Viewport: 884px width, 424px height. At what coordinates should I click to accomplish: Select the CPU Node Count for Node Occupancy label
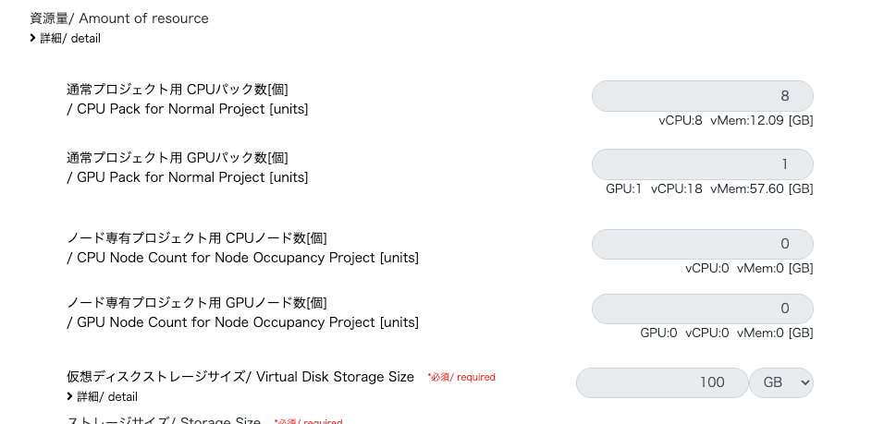click(x=242, y=248)
